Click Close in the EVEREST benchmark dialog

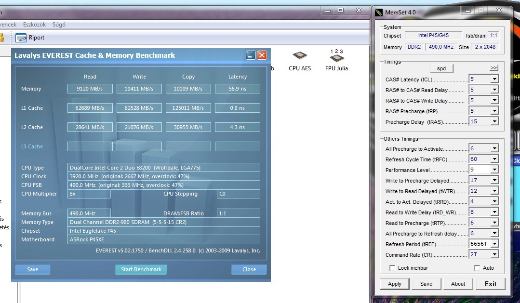249,269
